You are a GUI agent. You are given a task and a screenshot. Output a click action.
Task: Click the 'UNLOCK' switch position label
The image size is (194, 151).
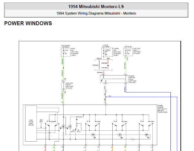[73, 131]
